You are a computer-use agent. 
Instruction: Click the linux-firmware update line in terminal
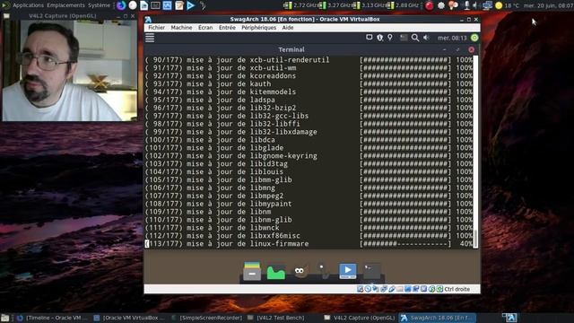coord(309,244)
